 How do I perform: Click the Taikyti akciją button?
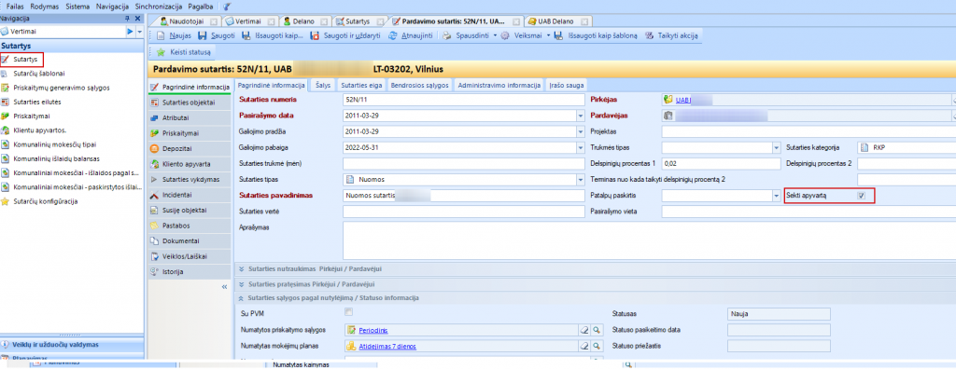pyautogui.click(x=671, y=36)
